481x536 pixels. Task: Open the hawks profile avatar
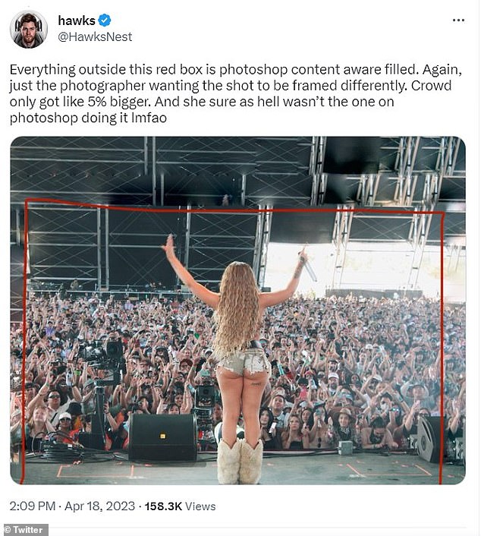tap(28, 29)
